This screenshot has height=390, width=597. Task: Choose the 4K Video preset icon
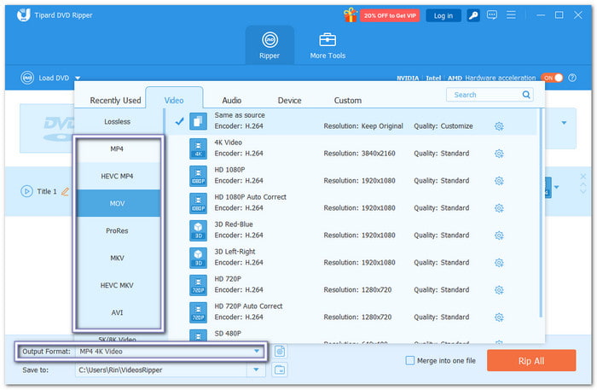tap(199, 148)
